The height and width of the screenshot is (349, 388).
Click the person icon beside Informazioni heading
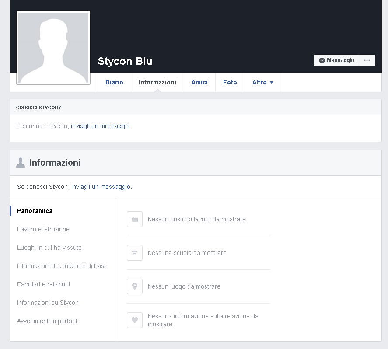coord(21,163)
